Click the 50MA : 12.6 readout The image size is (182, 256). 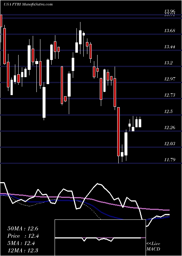(23, 229)
